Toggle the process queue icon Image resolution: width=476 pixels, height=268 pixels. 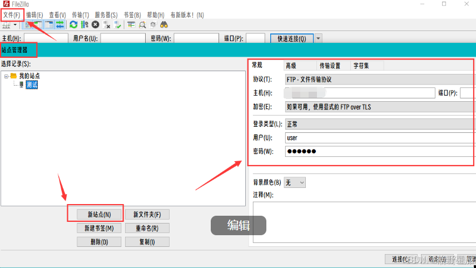coord(85,25)
